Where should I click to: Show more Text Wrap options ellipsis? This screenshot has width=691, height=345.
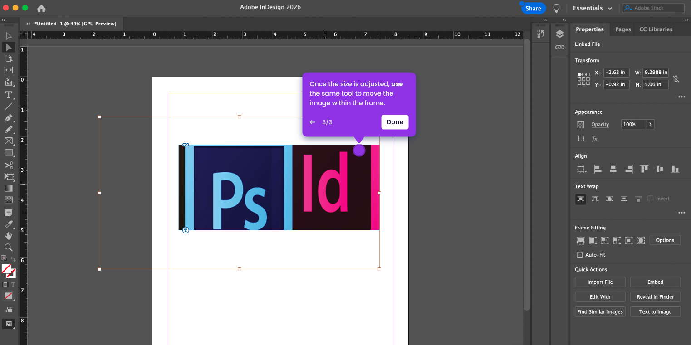coord(681,213)
